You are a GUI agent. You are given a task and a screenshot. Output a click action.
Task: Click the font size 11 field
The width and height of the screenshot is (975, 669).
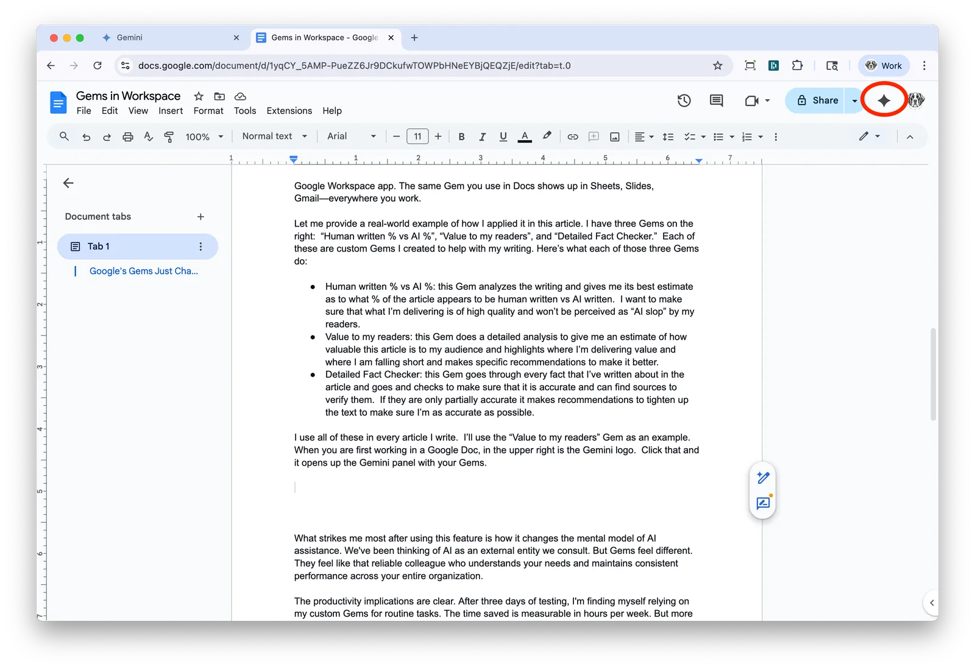click(x=417, y=137)
